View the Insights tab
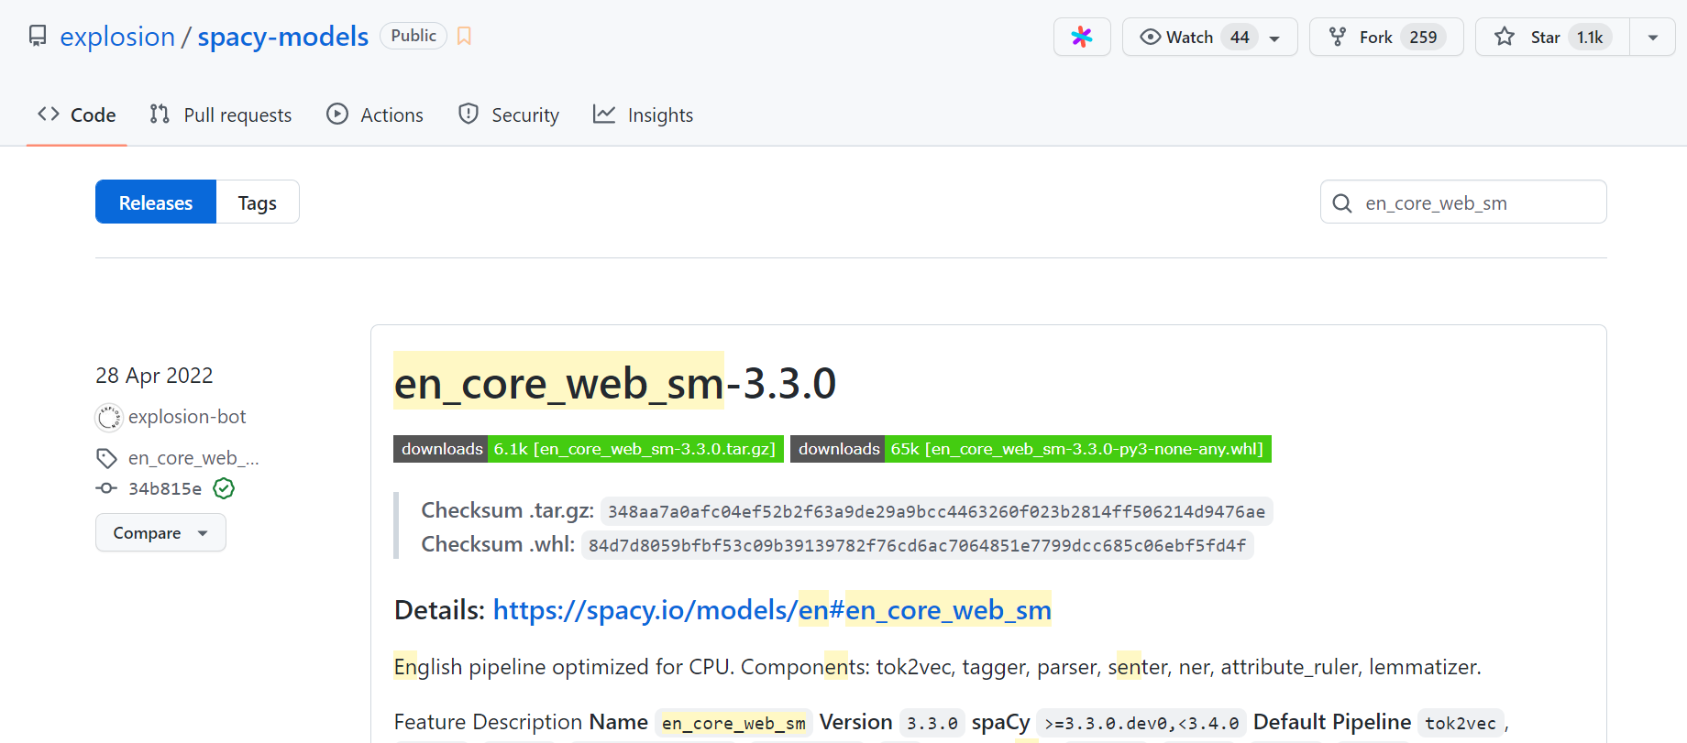This screenshot has height=743, width=1687. [x=644, y=115]
